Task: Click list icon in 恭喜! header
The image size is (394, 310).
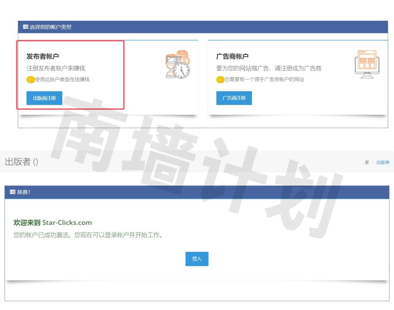Action: pyautogui.click(x=13, y=192)
